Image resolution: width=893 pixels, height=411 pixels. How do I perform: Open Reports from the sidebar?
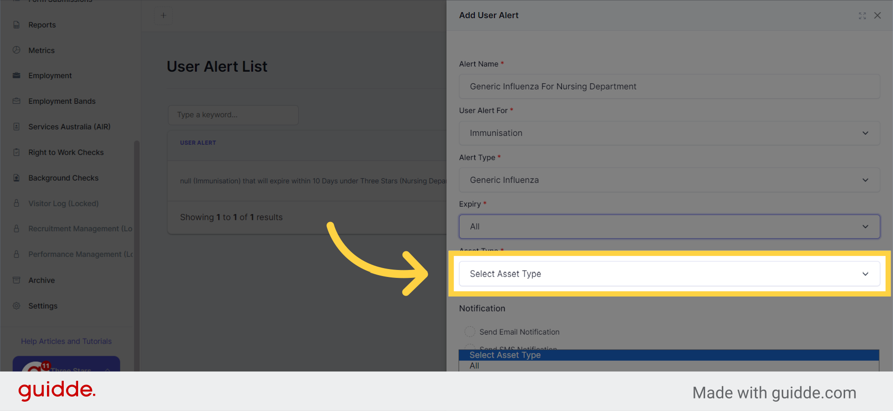(x=42, y=25)
